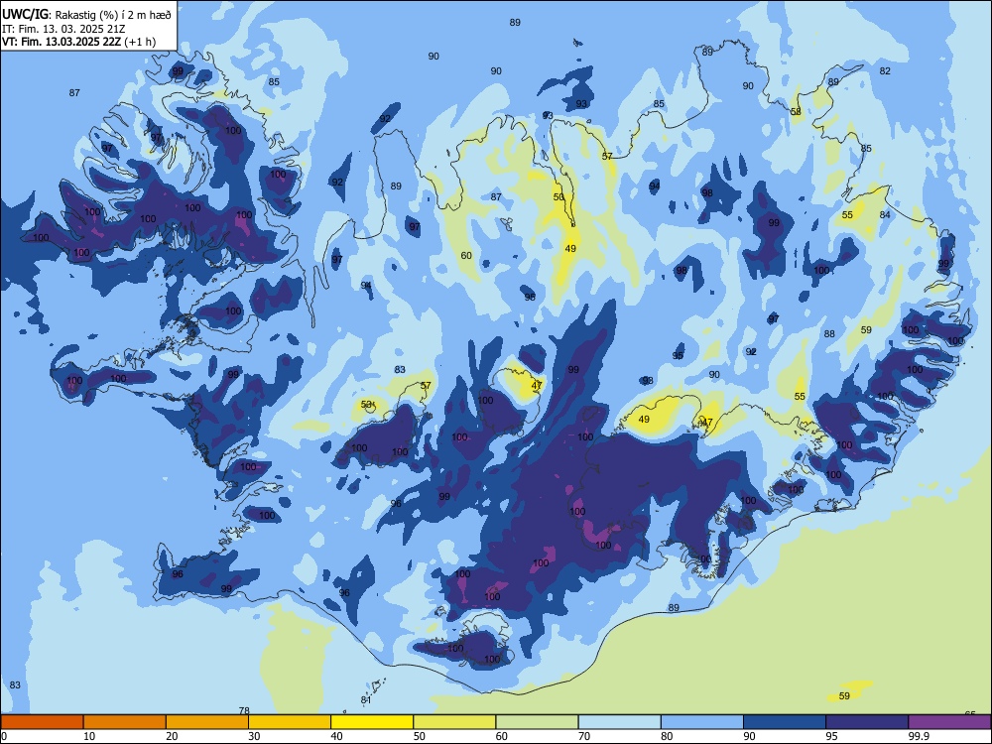
Task: Pick the 20–30 legend color segment
Action: click(207, 722)
